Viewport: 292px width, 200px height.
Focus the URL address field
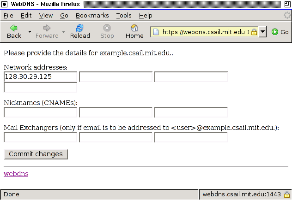coord(206,32)
